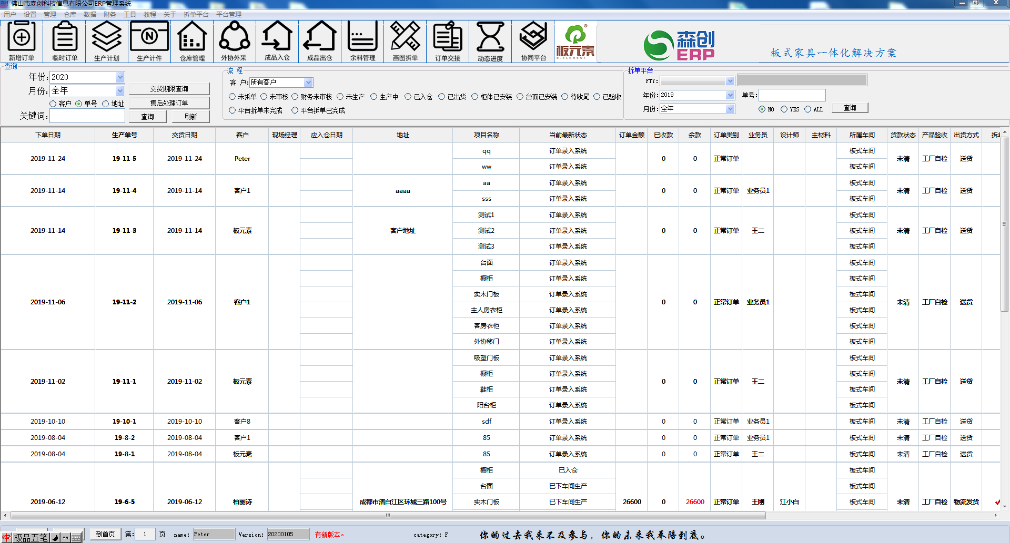The height and width of the screenshot is (543, 1010).
Task: Open the 仓库管理 warehouse icon
Action: coord(193,42)
